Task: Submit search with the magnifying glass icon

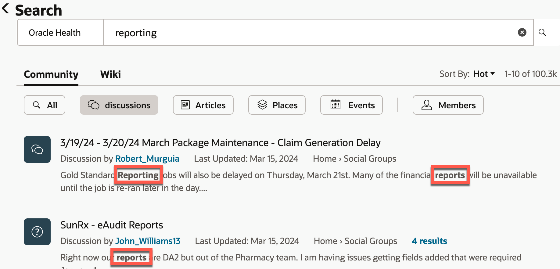Action: [x=542, y=32]
